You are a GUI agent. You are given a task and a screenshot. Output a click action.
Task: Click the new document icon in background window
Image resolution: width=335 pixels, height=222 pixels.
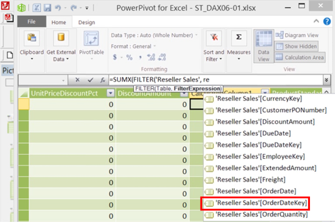point(9,55)
